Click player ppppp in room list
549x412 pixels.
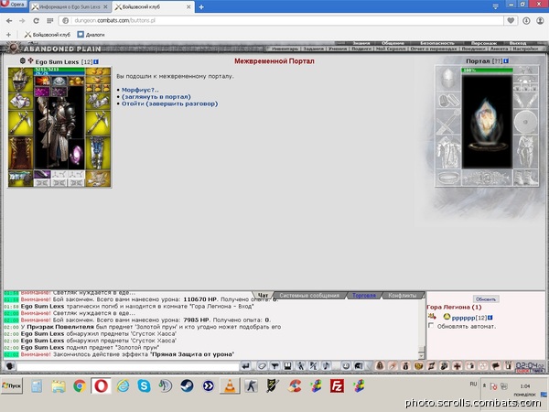click(x=464, y=318)
